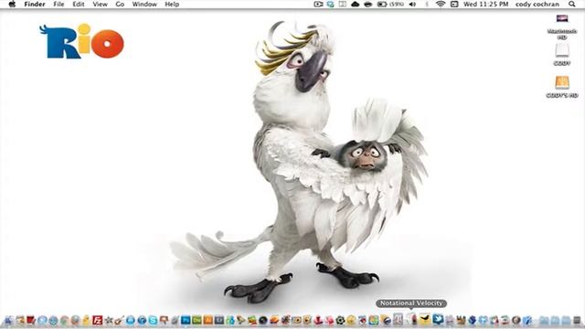The width and height of the screenshot is (585, 329).
Task: Open the cody cochran user menu
Action: (x=537, y=5)
